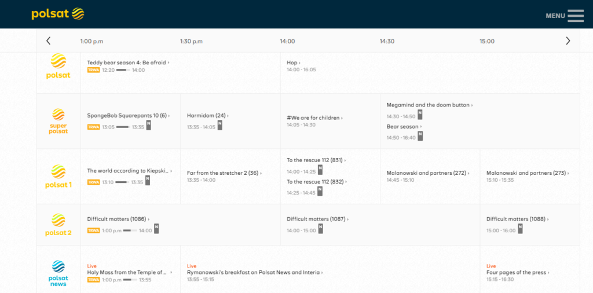Click TRWA badge under Difficult matters (1086)

(93, 230)
